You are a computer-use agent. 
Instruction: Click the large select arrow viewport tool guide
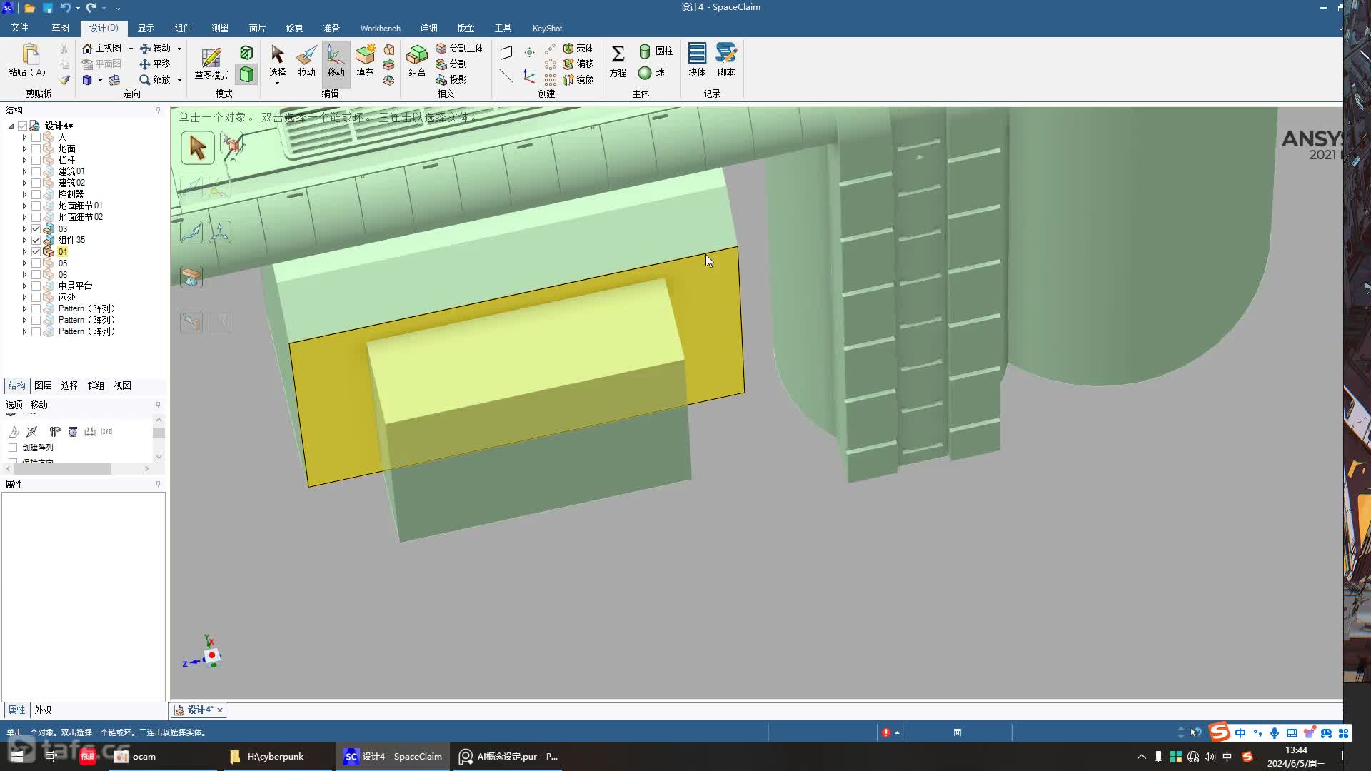(198, 148)
